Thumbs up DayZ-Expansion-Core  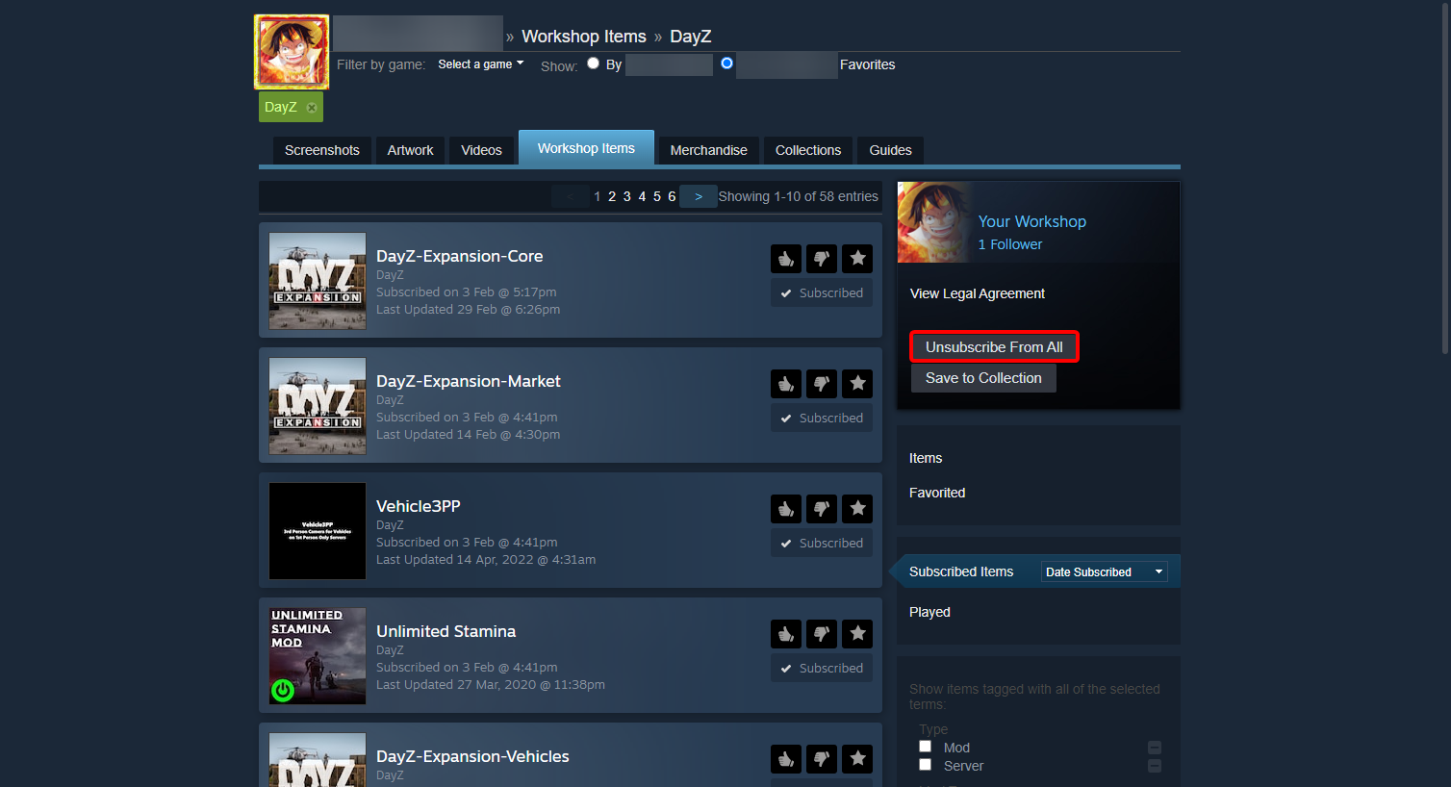pyautogui.click(x=786, y=259)
